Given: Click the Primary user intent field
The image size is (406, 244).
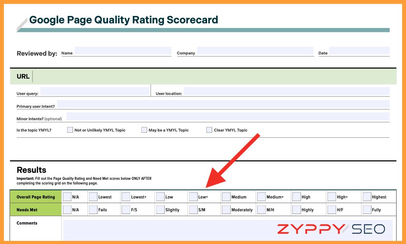Looking at the screenshot, I should pyautogui.click(x=223, y=104).
